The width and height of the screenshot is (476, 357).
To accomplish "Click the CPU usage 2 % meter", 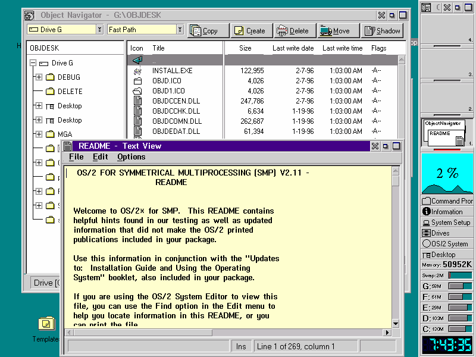I will [x=447, y=173].
